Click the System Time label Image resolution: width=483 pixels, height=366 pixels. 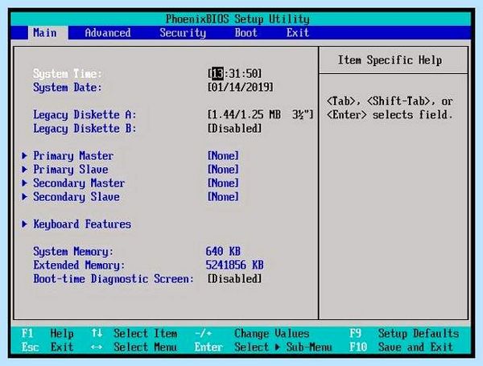(x=67, y=74)
